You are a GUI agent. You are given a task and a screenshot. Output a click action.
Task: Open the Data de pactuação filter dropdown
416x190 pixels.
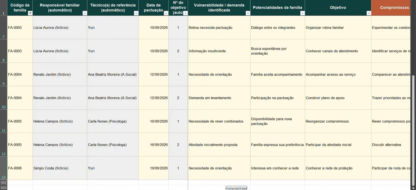pyautogui.click(x=166, y=13)
